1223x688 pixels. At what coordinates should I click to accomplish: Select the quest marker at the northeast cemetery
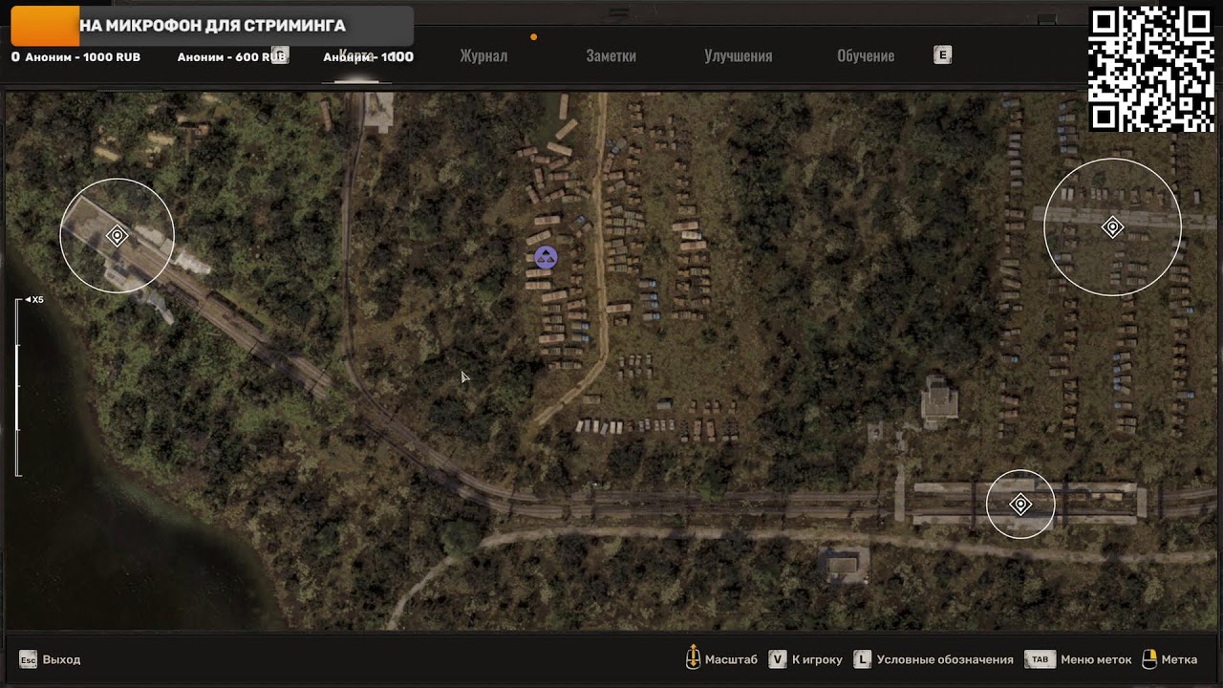coord(1112,227)
